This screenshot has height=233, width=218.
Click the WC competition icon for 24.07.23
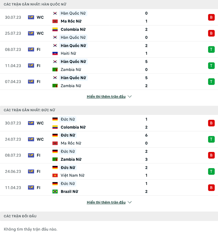[x=31, y=139]
